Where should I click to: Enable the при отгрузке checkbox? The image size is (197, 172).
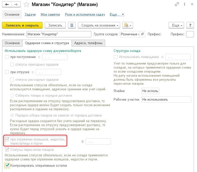(7, 72)
